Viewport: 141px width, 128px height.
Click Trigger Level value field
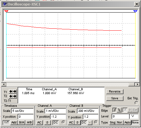(x=121, y=116)
